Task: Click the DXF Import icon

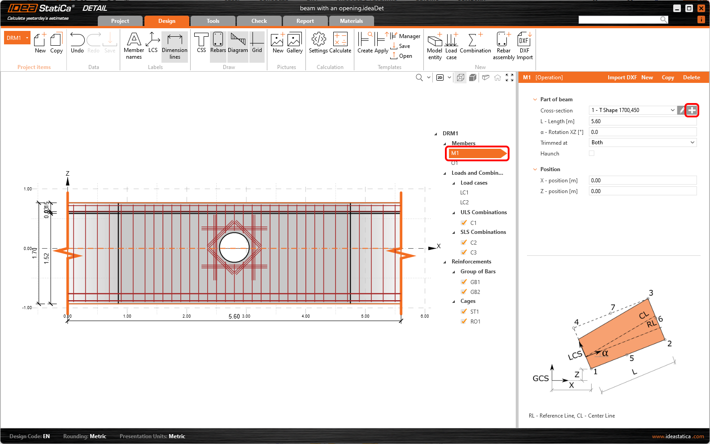Action: [x=524, y=40]
